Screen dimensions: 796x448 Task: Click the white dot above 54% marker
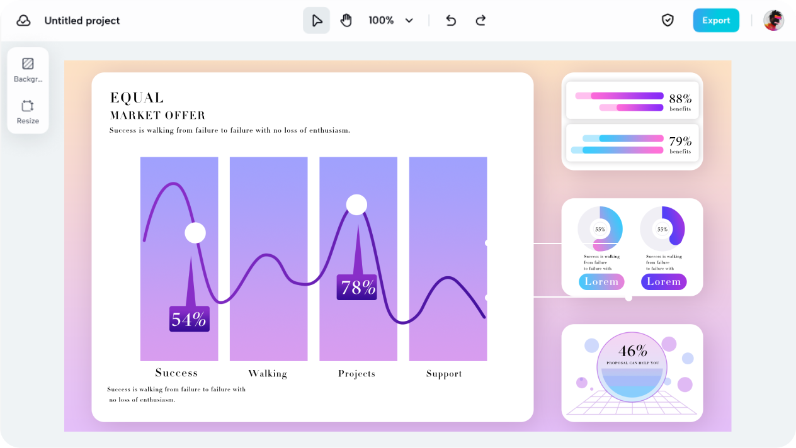tap(195, 233)
